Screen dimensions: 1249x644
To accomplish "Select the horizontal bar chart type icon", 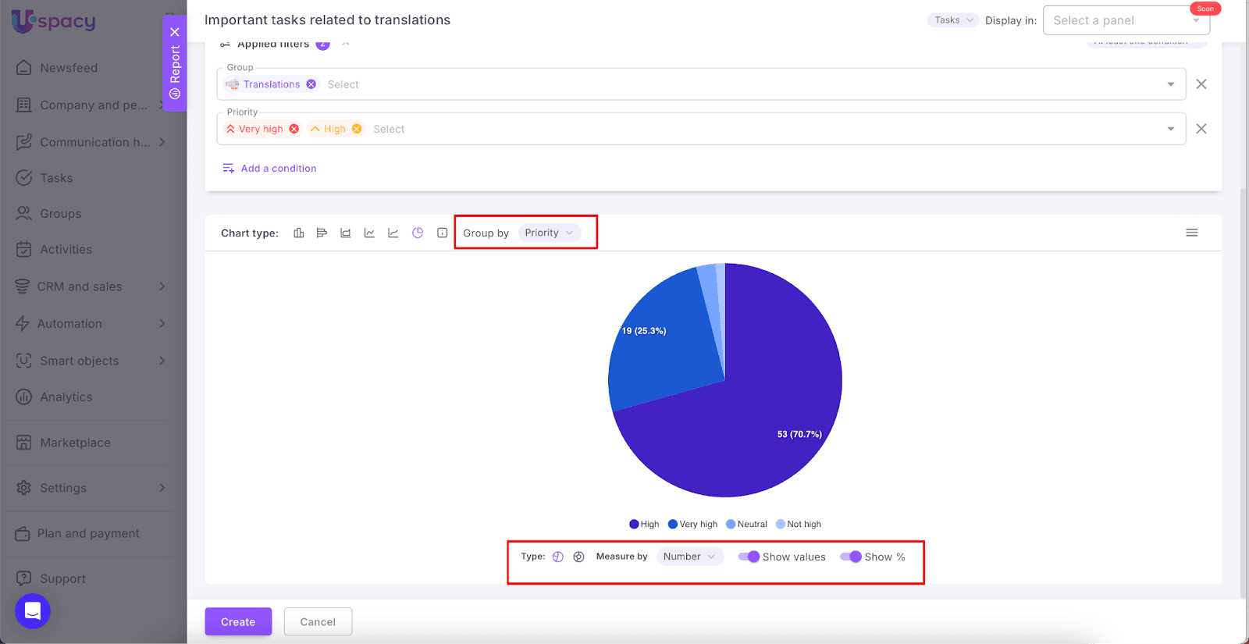I will point(322,233).
